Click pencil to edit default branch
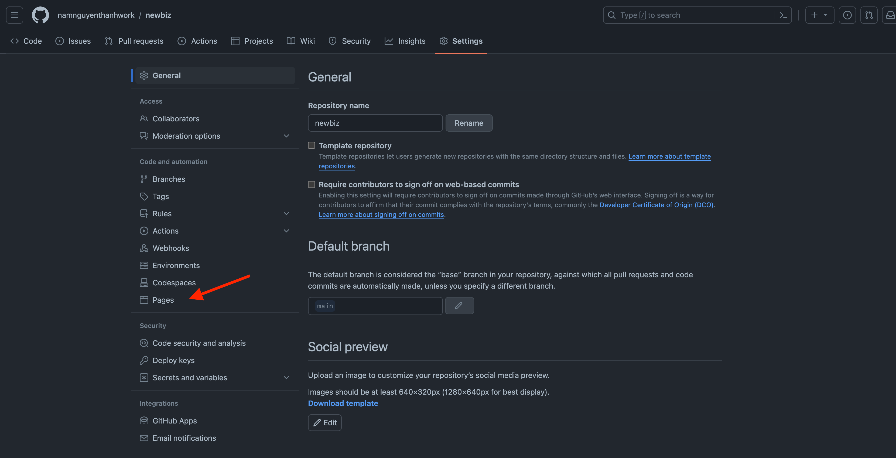 [x=459, y=306]
